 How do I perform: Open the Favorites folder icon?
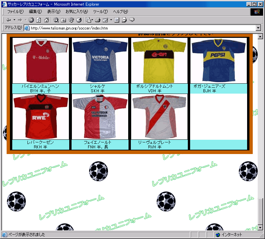(x=63, y=20)
